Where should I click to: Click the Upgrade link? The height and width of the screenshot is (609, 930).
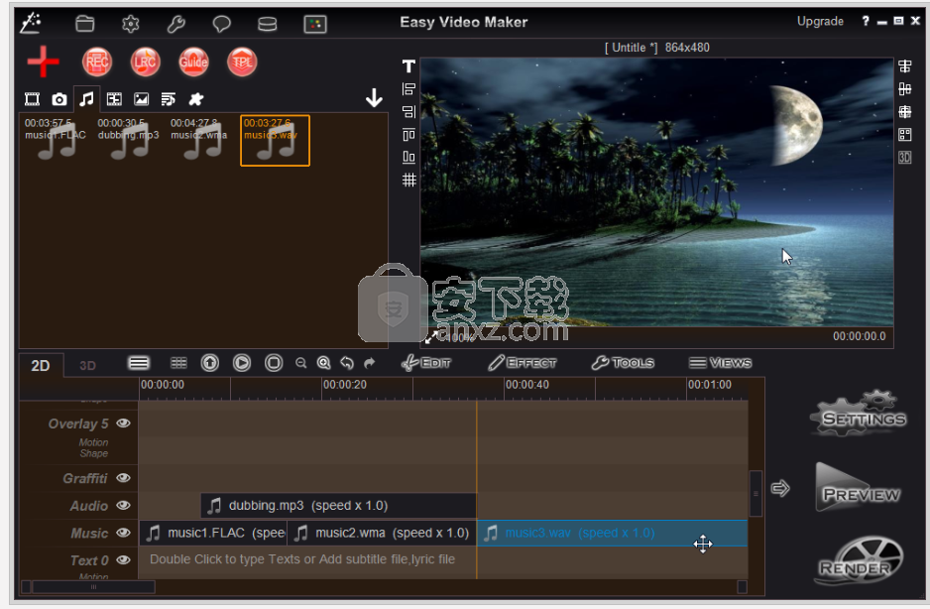820,22
